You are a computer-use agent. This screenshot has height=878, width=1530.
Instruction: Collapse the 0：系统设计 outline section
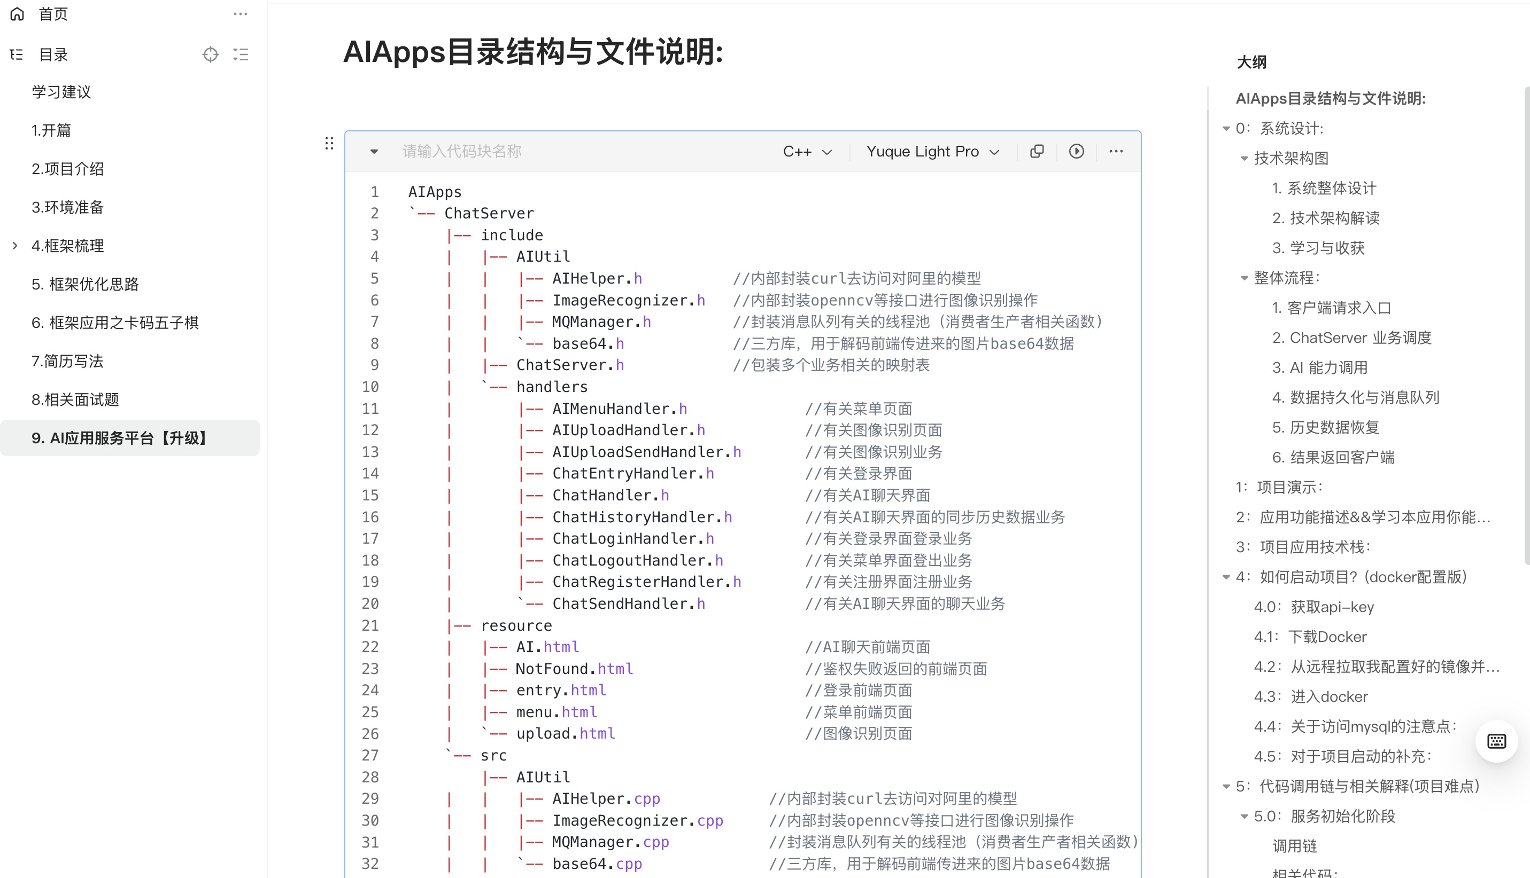pyautogui.click(x=1226, y=129)
